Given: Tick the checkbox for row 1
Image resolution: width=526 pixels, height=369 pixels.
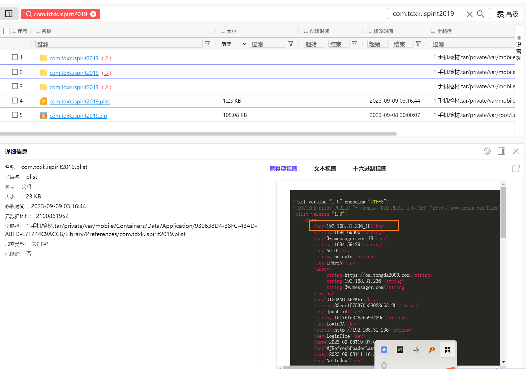Looking at the screenshot, I should click(x=15, y=57).
